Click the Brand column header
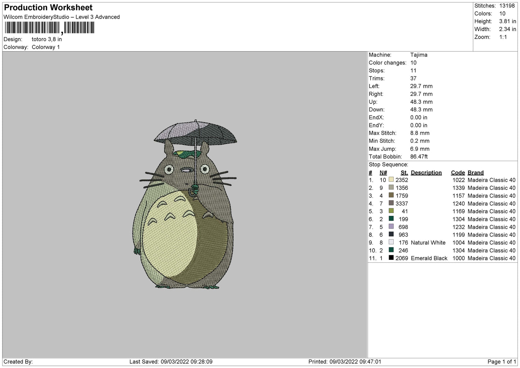The image size is (520, 368). 475,173
